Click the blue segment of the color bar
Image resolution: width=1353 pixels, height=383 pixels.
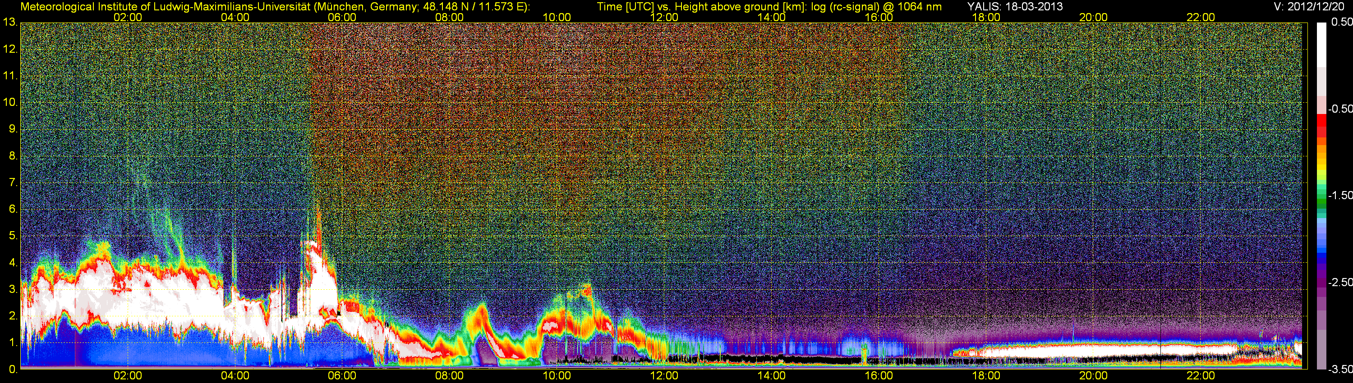pyautogui.click(x=1321, y=255)
